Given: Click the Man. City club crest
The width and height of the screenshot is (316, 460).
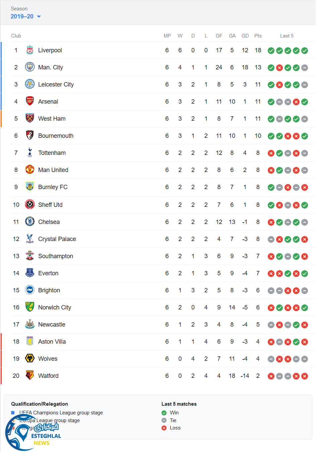Looking at the screenshot, I should coord(30,67).
